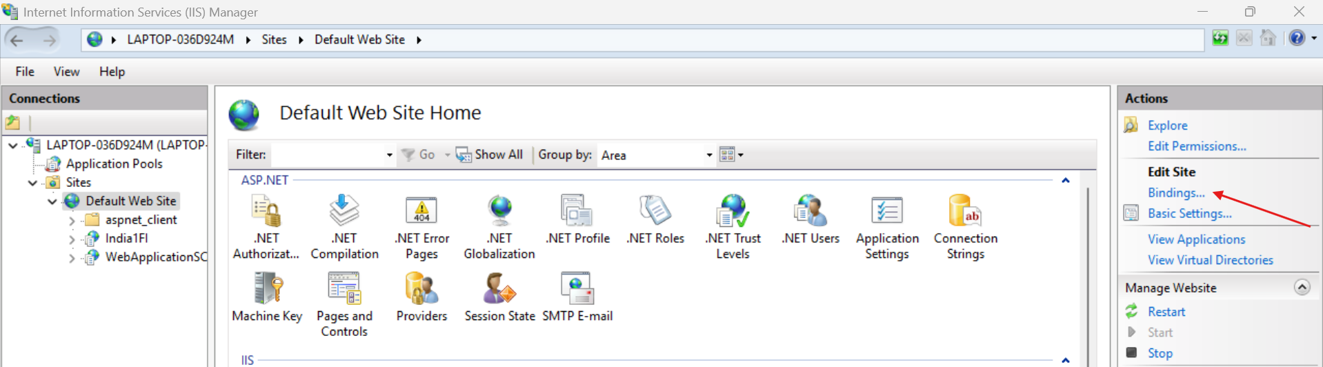Click Basic Settings... in Edit Site
1323x367 pixels.
tap(1189, 214)
